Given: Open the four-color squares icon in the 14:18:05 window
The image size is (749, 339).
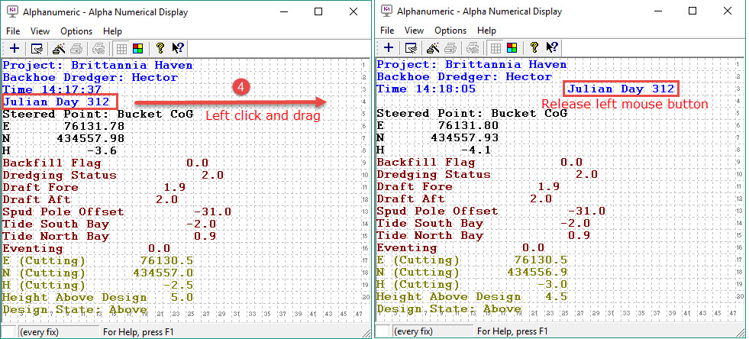Looking at the screenshot, I should [x=512, y=47].
